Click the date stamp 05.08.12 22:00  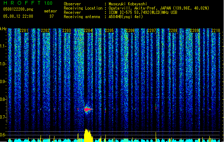[x=18, y=16]
